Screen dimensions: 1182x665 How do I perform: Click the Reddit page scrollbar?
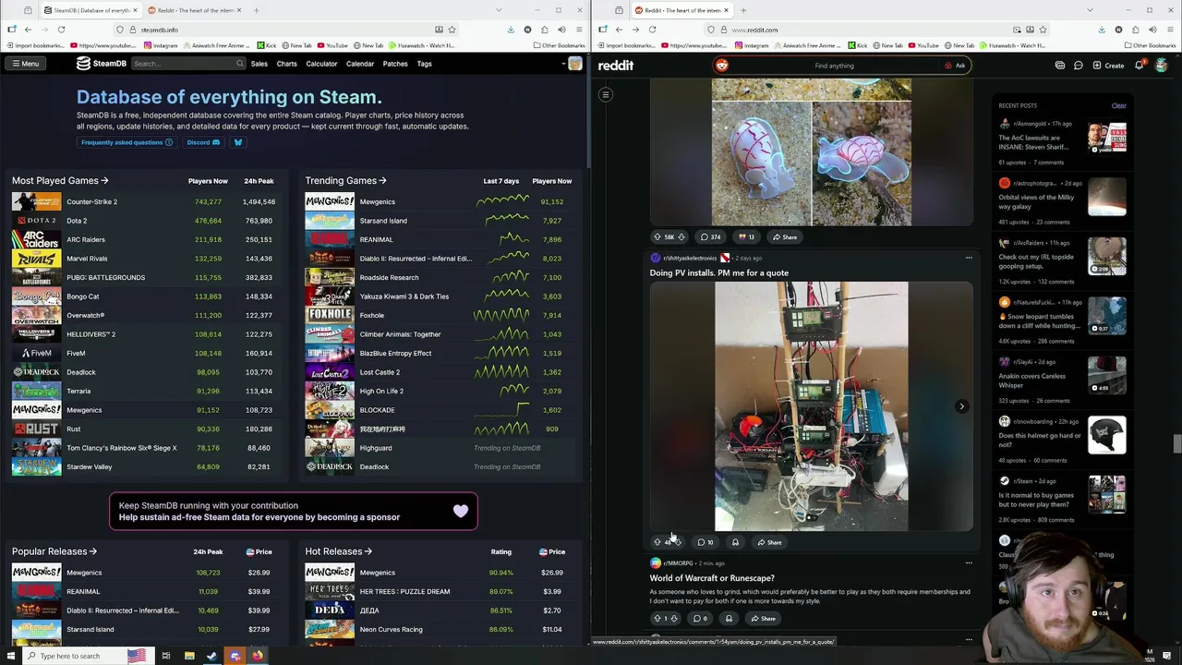pos(1176,443)
